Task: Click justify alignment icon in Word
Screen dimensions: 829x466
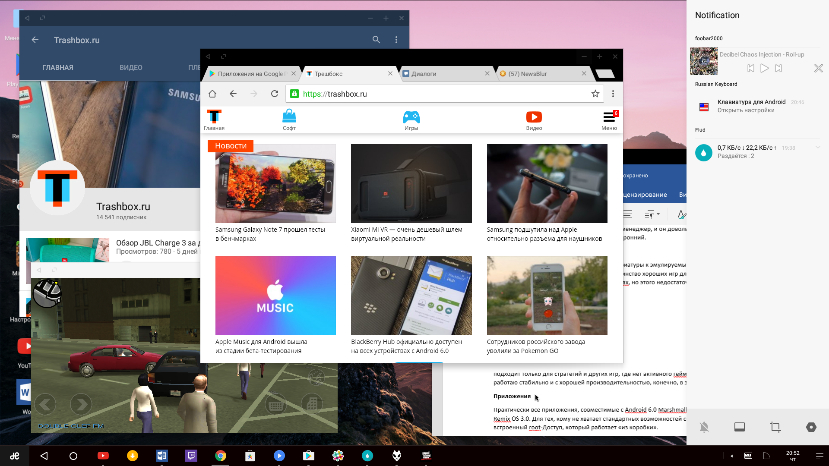Action: (628, 214)
